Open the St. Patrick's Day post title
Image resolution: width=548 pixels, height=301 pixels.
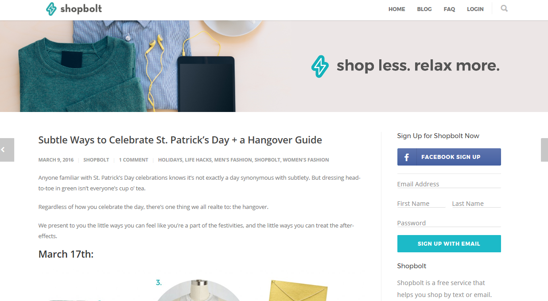coord(180,140)
